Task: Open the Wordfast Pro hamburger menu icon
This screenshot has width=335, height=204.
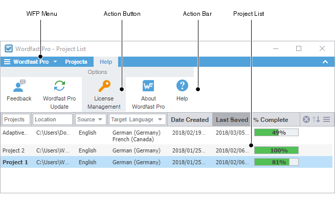Action: pos(7,62)
